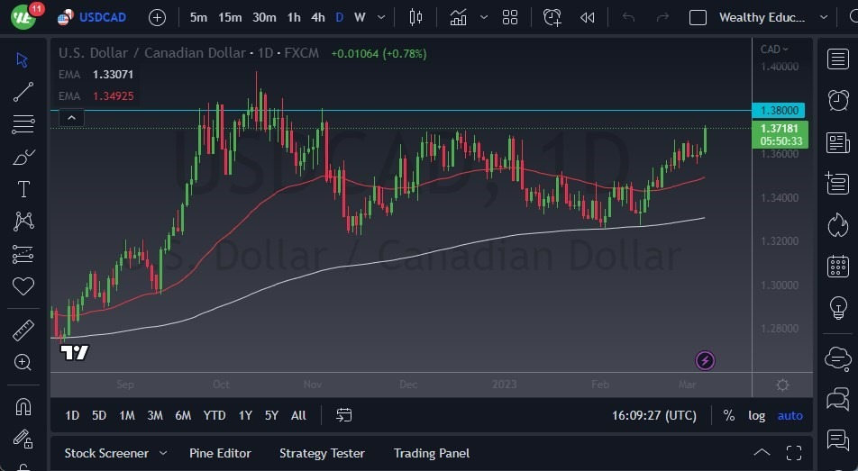Image resolution: width=858 pixels, height=471 pixels.
Task: Set the date range to 1D
Action: coord(72,416)
